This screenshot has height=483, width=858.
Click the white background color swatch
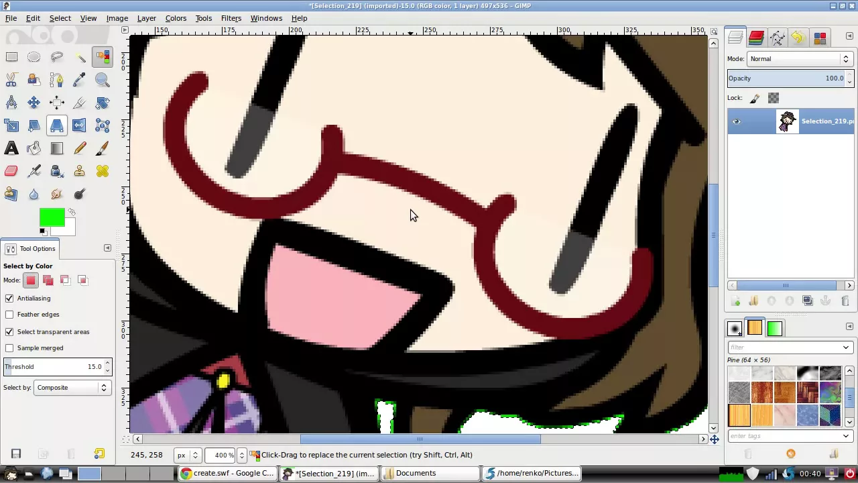click(x=70, y=231)
